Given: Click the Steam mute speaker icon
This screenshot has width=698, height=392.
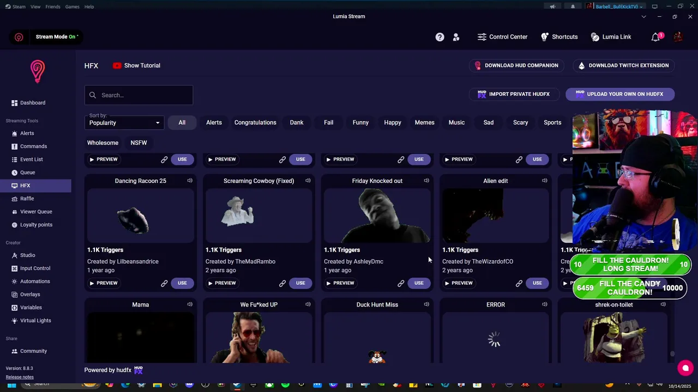Looking at the screenshot, I should pos(552,7).
